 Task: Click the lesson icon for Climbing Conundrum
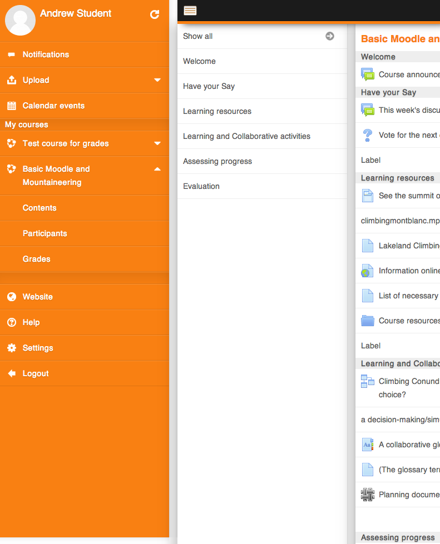(368, 381)
